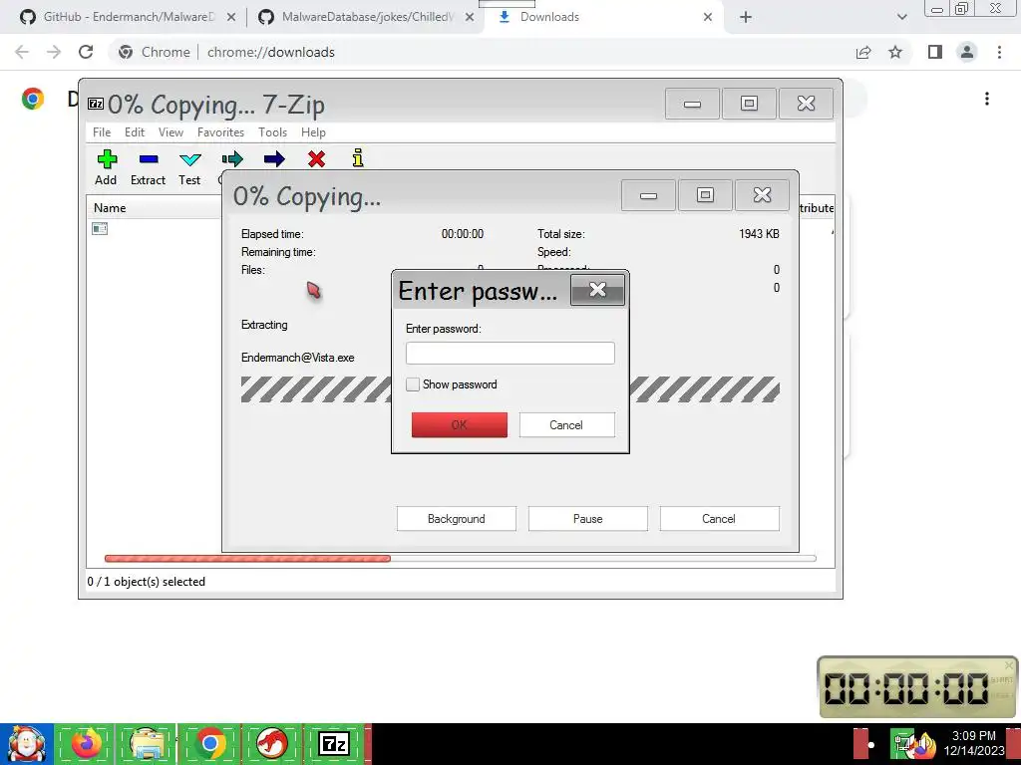The width and height of the screenshot is (1021, 765).
Task: Reload the Chrome downloads page
Action: click(x=86, y=52)
